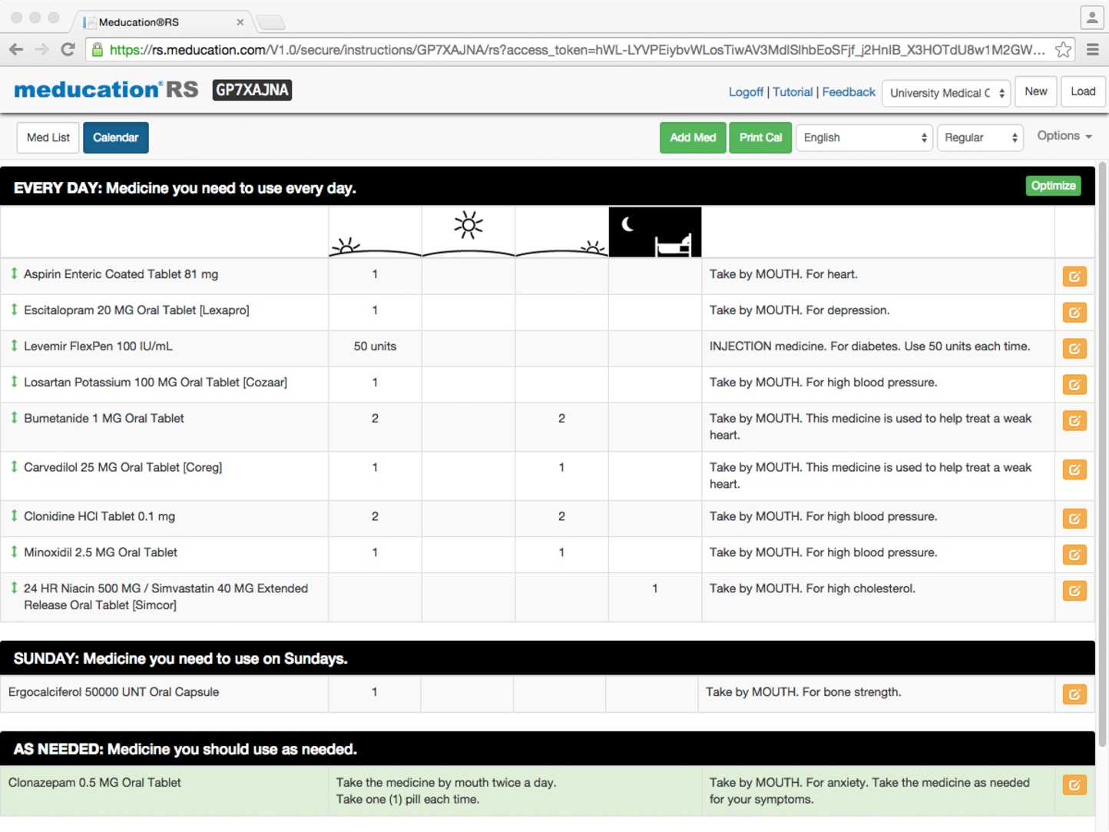Viewport: 1109px width, 832px height.
Task: Open the Feedback link
Action: point(849,92)
